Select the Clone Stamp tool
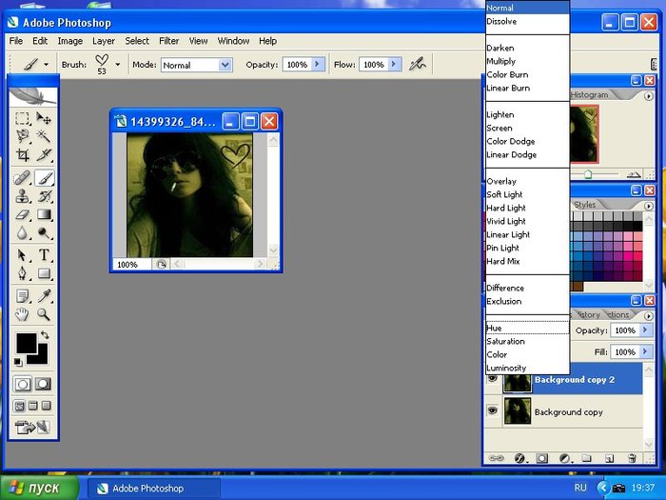The width and height of the screenshot is (666, 500). click(23, 196)
